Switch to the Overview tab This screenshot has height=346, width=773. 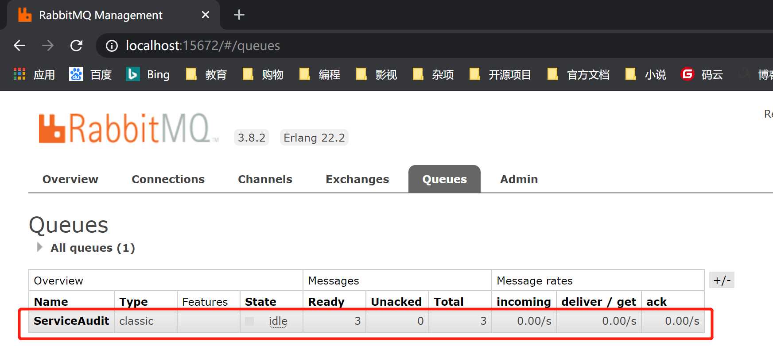pos(70,179)
